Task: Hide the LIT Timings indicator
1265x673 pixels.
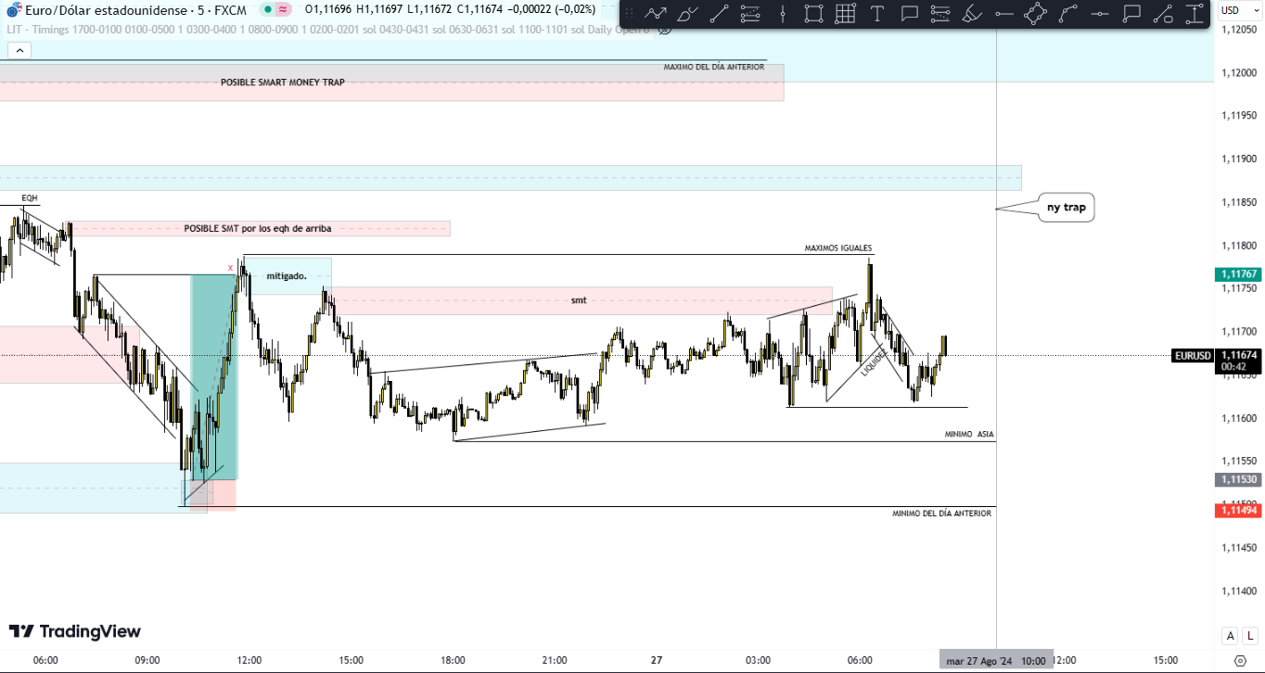Action: click(x=663, y=29)
